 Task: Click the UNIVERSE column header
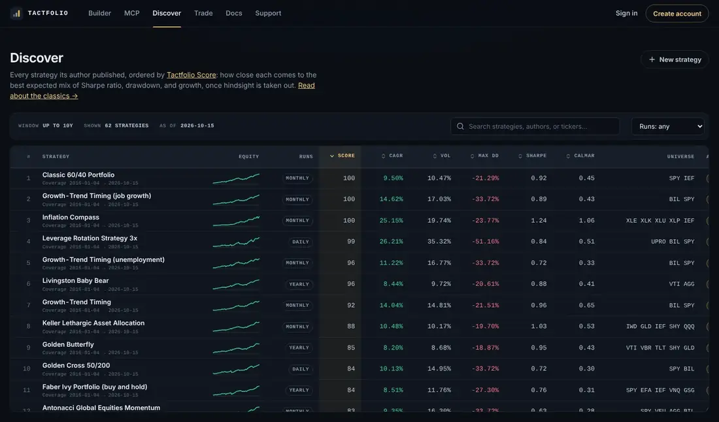[680, 157]
